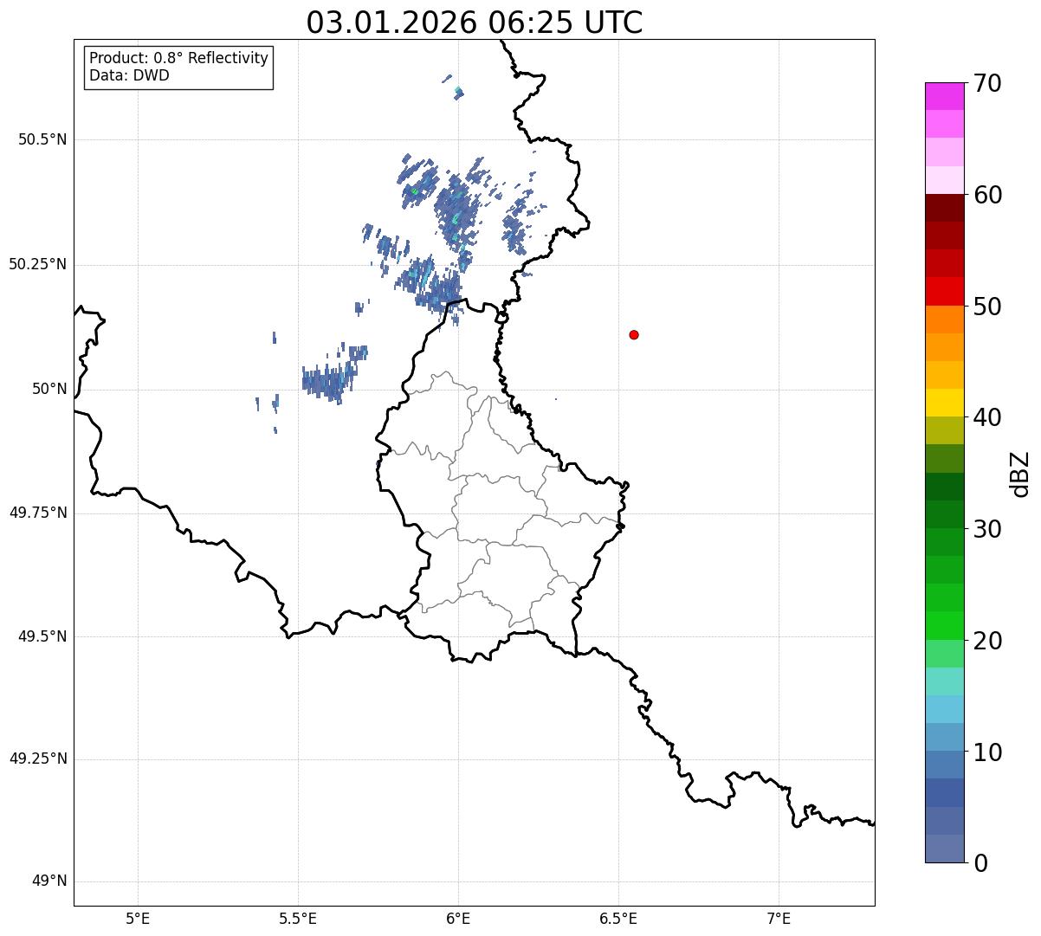Pick the grey-blue swatch at the colorbar bottom
Viewport: 1041px width, 936px height.
[944, 849]
